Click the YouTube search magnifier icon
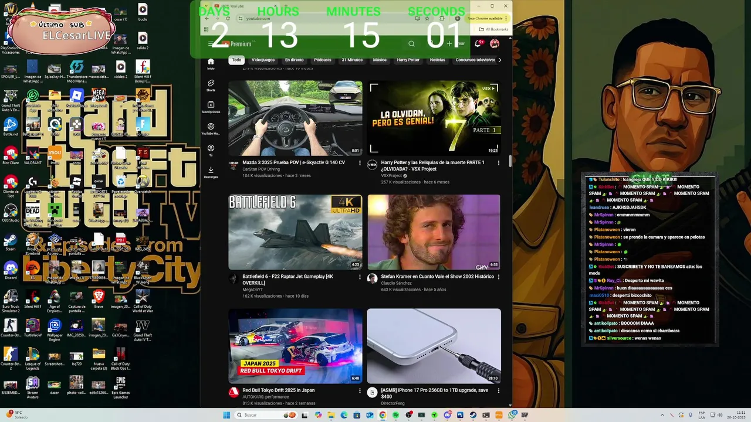 click(x=411, y=43)
